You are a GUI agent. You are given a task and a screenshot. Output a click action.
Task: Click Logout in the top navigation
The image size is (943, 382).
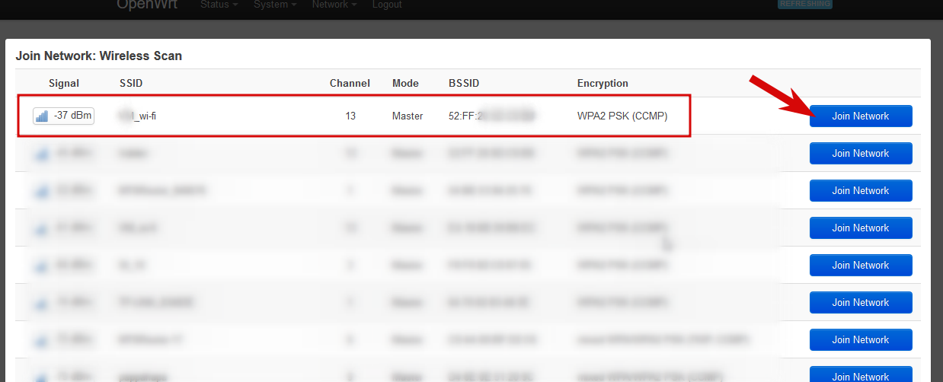[x=388, y=5]
